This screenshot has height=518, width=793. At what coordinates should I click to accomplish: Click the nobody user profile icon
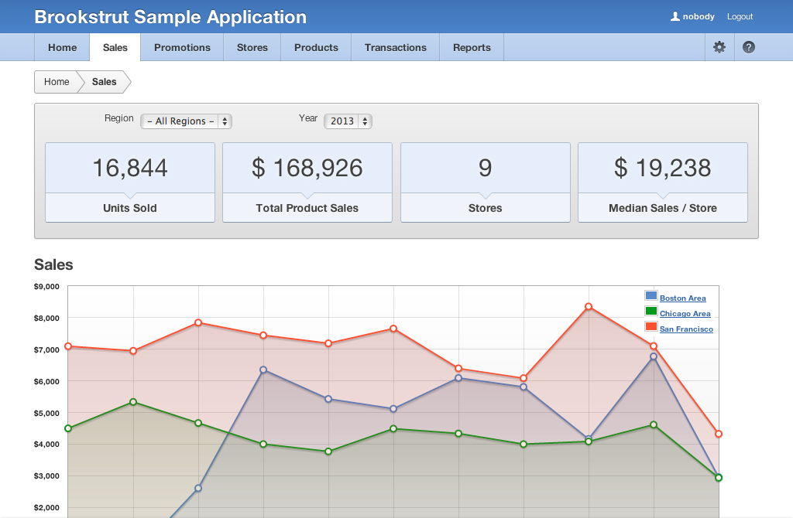(x=675, y=16)
